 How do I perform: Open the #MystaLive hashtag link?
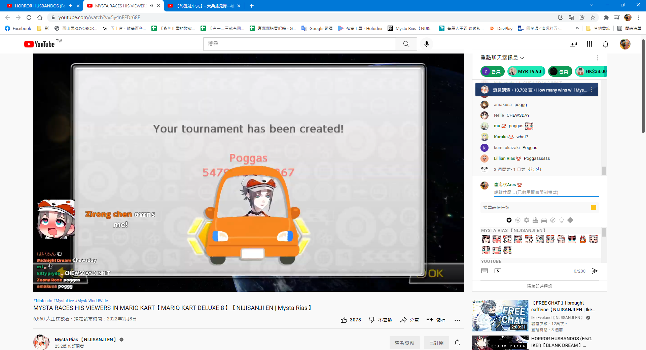(64, 301)
